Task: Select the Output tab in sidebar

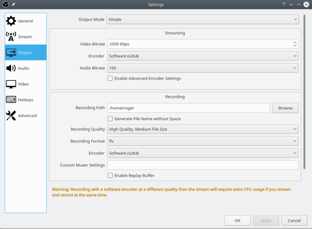Action: tap(25, 53)
